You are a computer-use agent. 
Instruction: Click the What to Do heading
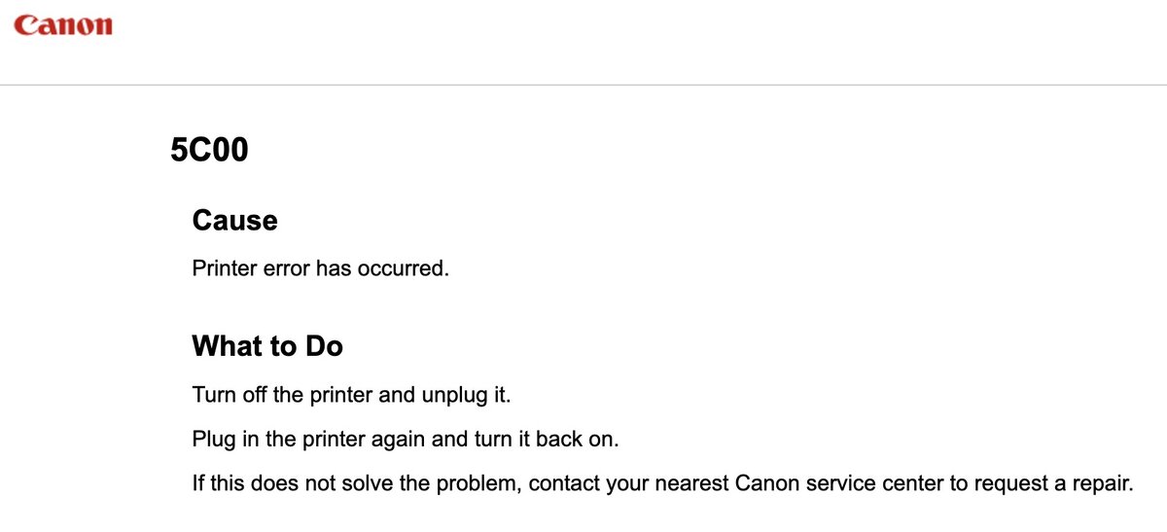click(x=267, y=345)
